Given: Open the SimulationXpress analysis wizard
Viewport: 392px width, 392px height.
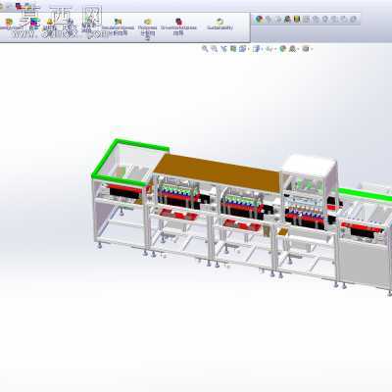Looking at the screenshot, I should [x=118, y=26].
